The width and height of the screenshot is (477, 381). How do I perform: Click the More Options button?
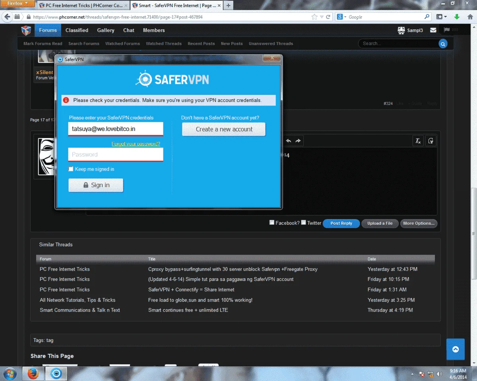click(x=419, y=223)
